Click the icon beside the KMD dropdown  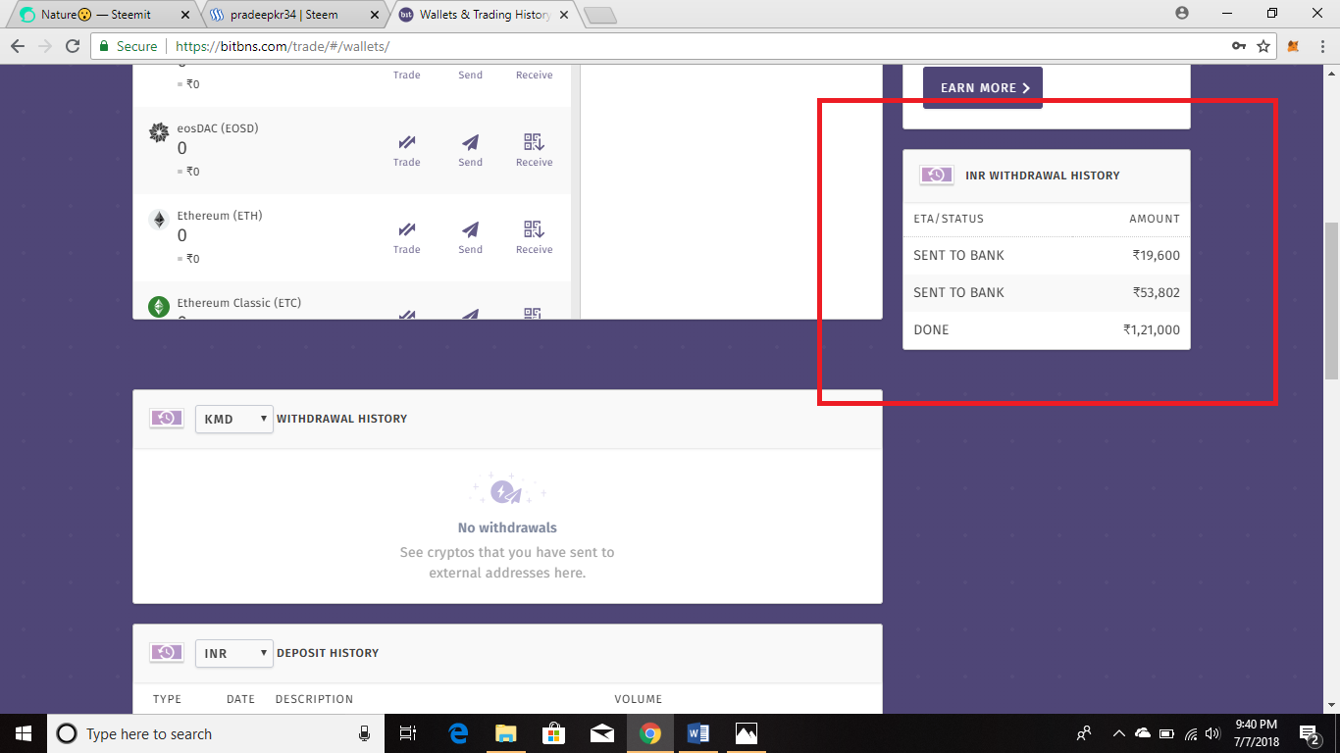click(x=167, y=419)
